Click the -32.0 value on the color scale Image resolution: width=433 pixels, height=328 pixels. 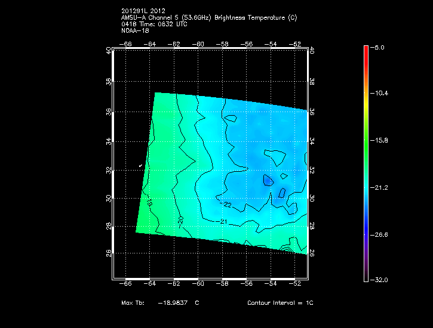[x=379, y=280]
